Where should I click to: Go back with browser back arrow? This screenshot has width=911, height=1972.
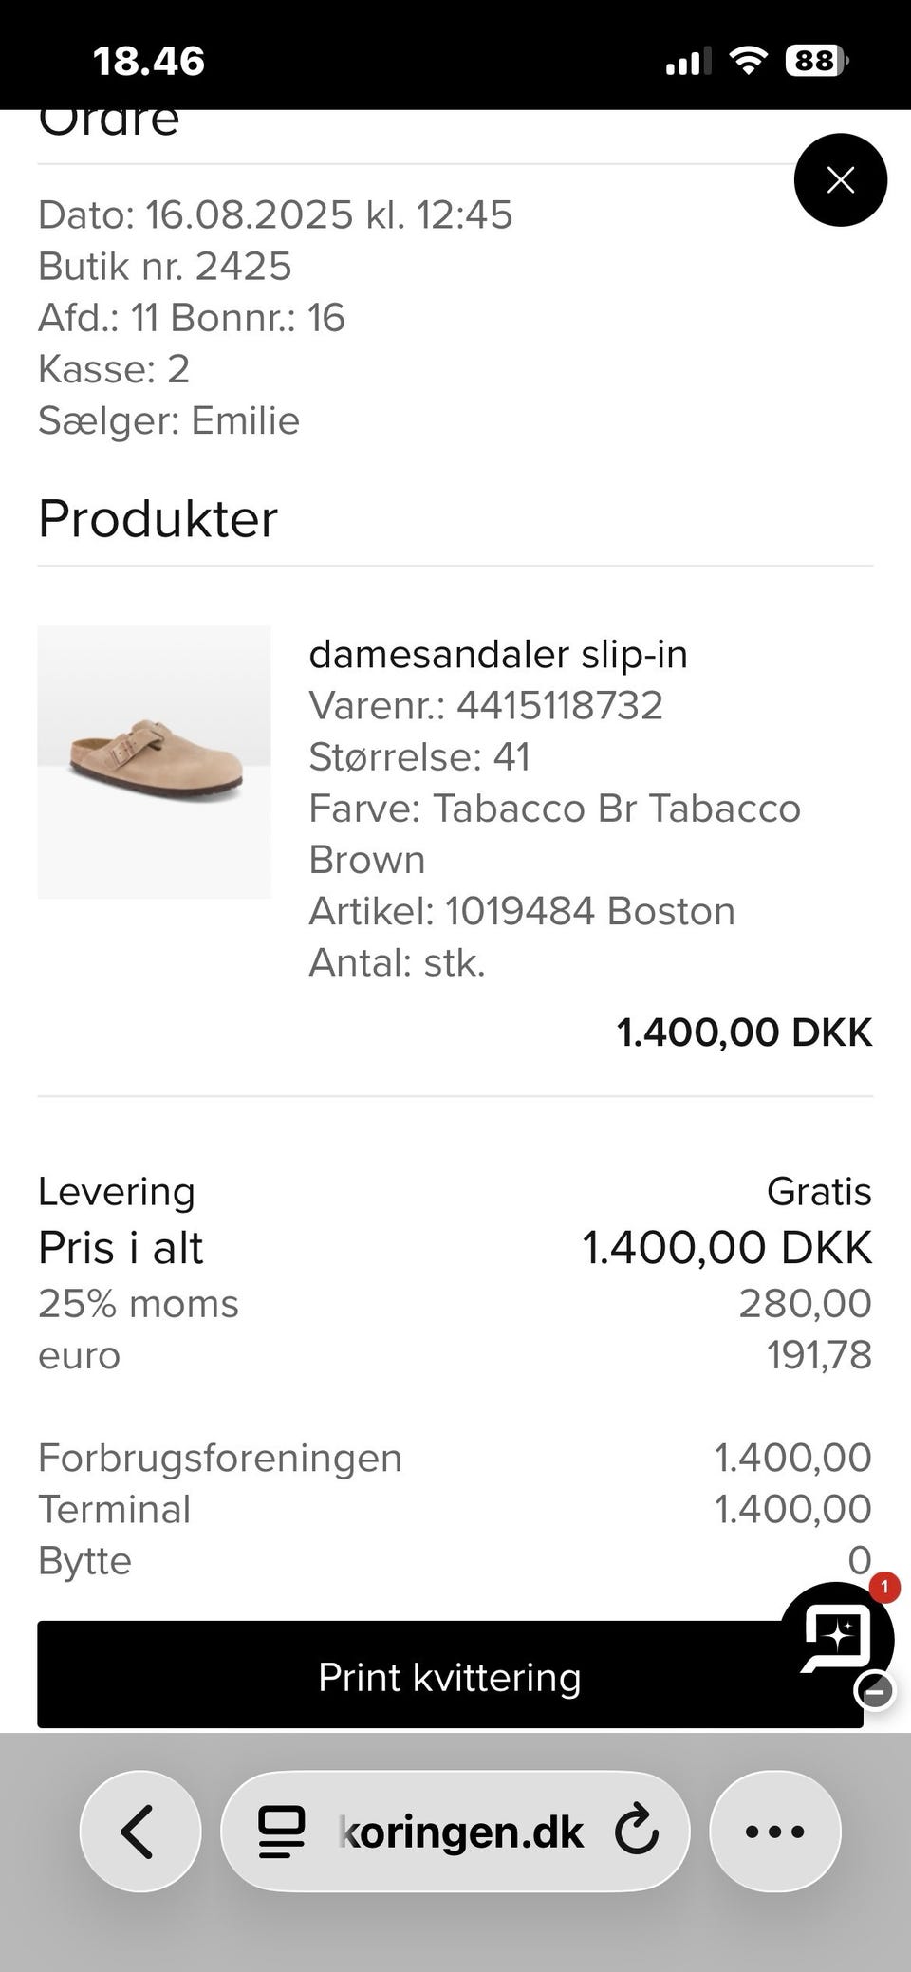[140, 1831]
